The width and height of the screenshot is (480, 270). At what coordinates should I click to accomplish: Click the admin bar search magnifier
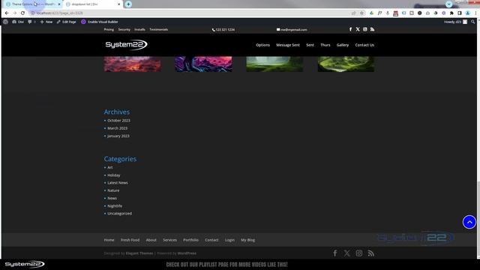[x=473, y=22]
